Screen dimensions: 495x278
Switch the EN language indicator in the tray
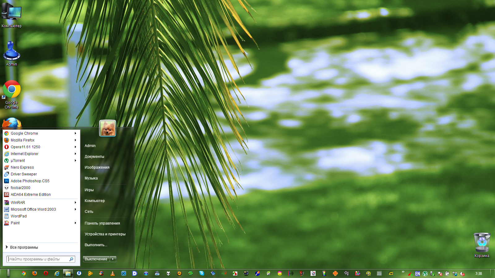click(x=417, y=274)
